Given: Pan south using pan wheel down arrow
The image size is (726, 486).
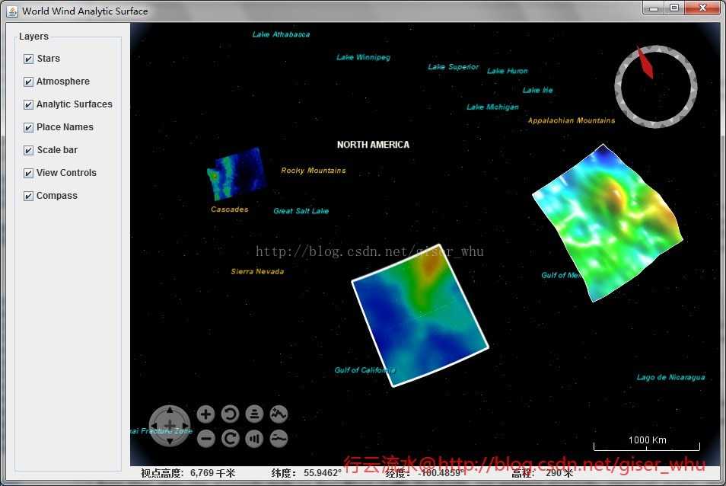Looking at the screenshot, I should (170, 441).
